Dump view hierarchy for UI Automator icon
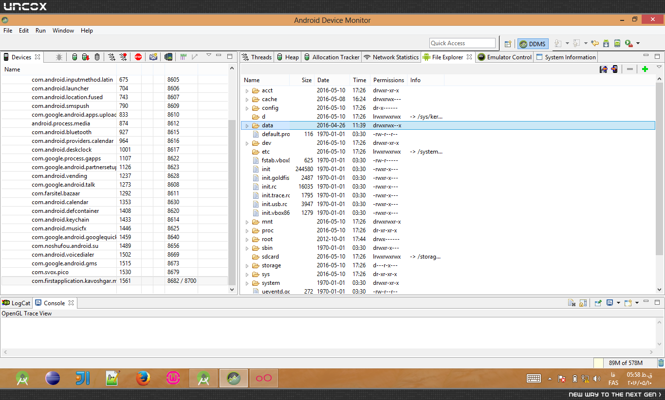 click(x=168, y=57)
